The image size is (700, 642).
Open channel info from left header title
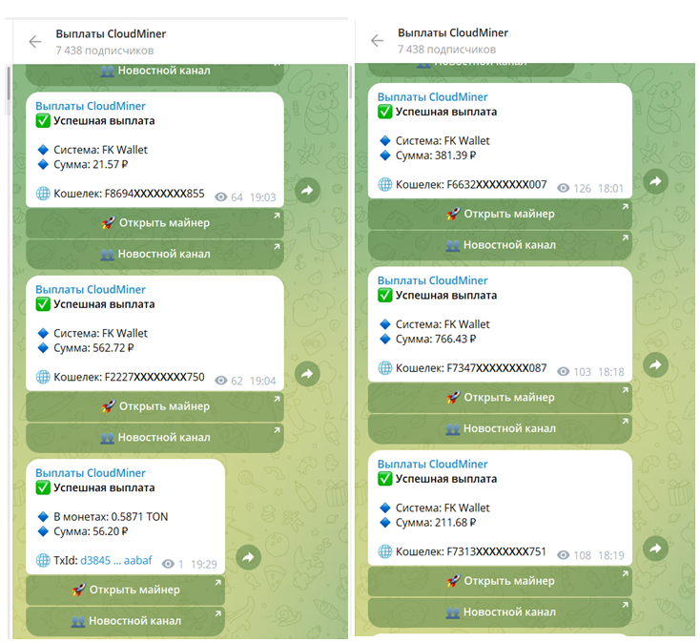(111, 33)
